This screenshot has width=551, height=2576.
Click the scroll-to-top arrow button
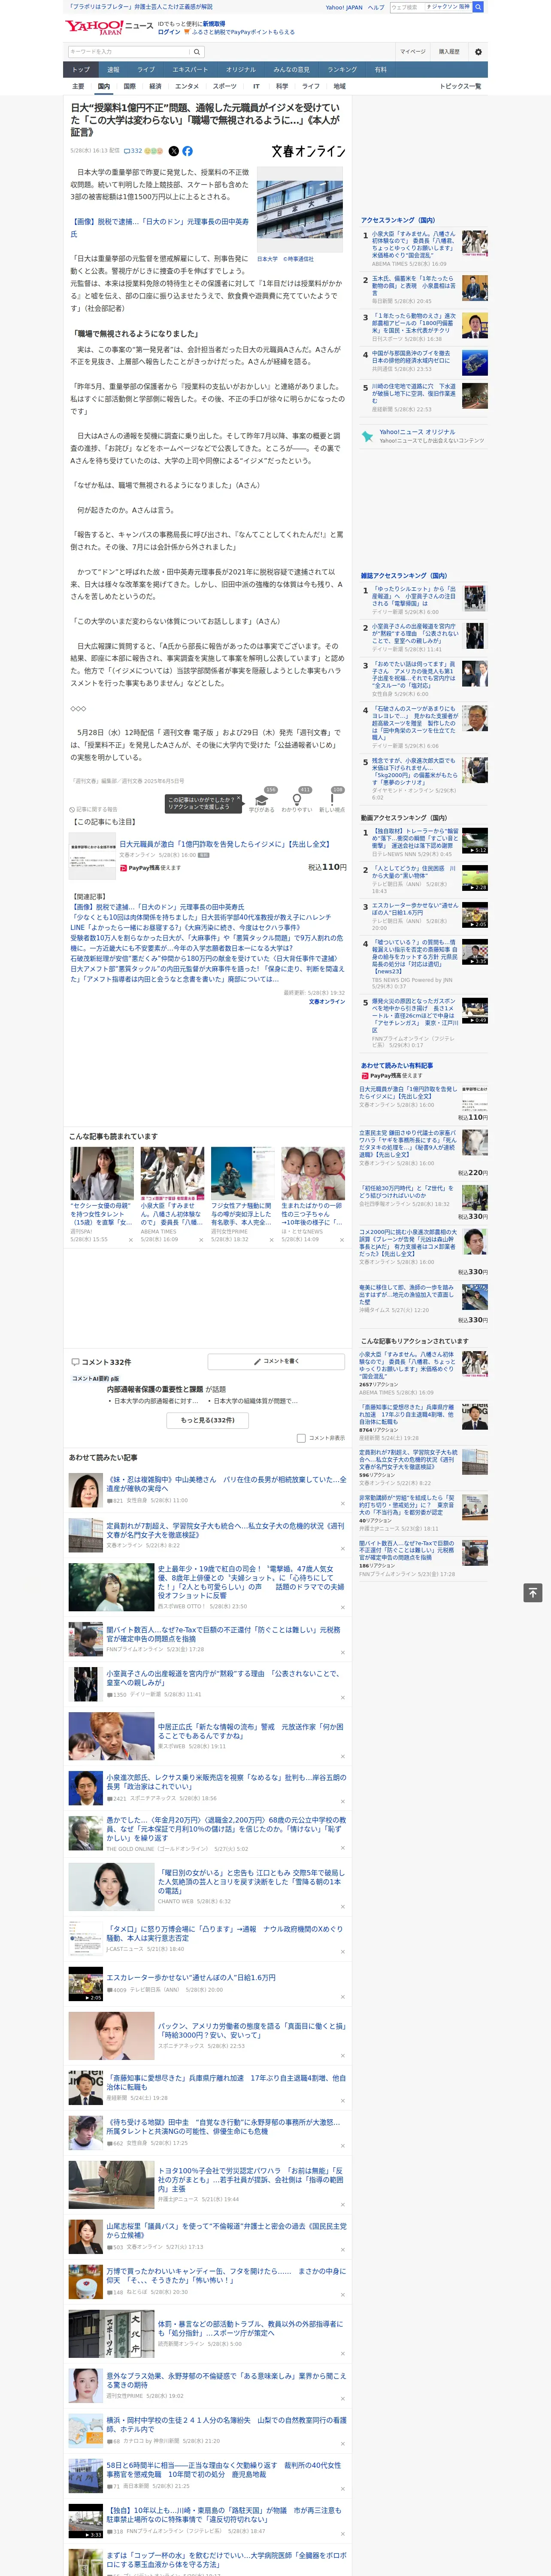(x=533, y=1592)
